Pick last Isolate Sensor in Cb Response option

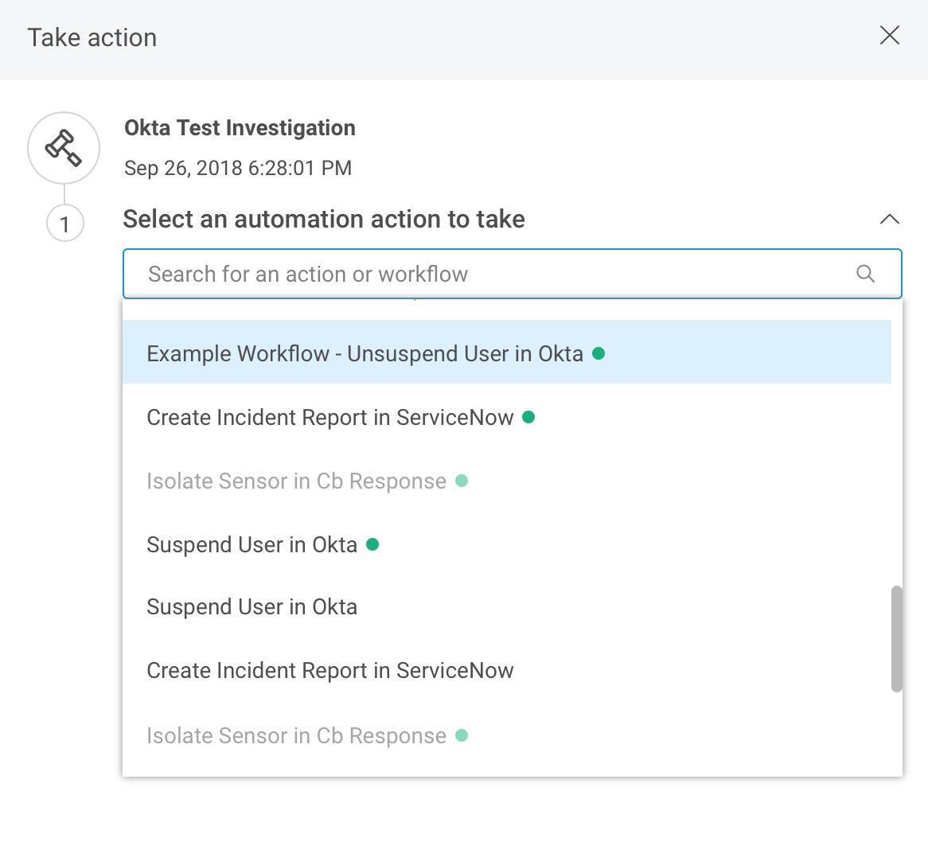point(507,735)
